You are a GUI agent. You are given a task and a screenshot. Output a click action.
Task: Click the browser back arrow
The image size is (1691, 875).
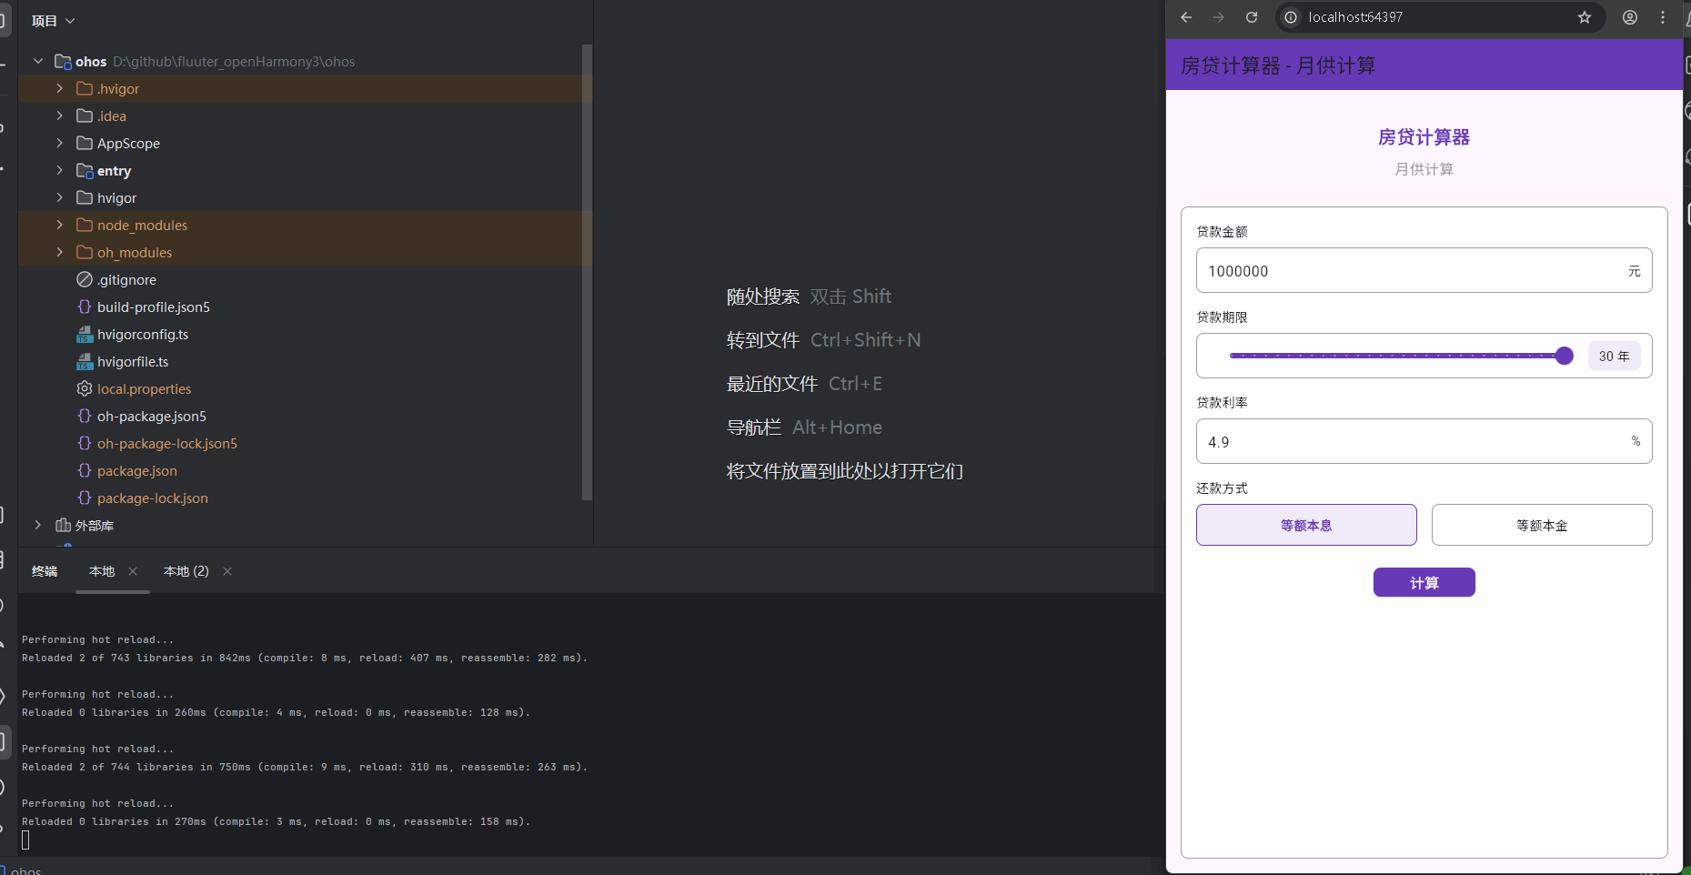pos(1186,17)
